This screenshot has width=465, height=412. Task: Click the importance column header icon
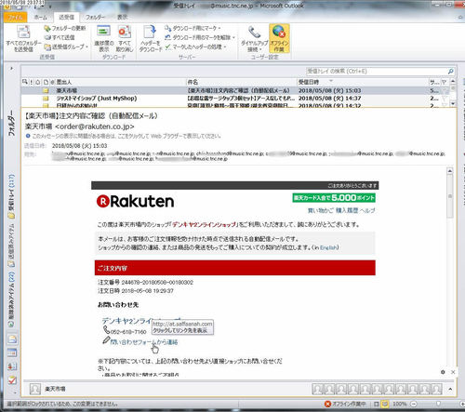coord(32,82)
